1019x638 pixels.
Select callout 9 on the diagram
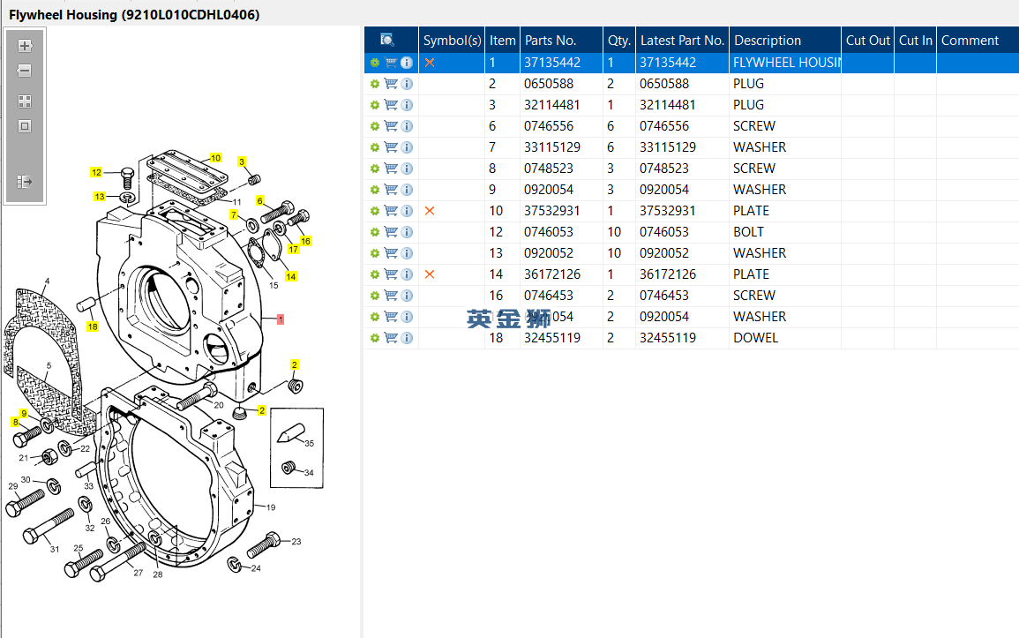(x=24, y=413)
